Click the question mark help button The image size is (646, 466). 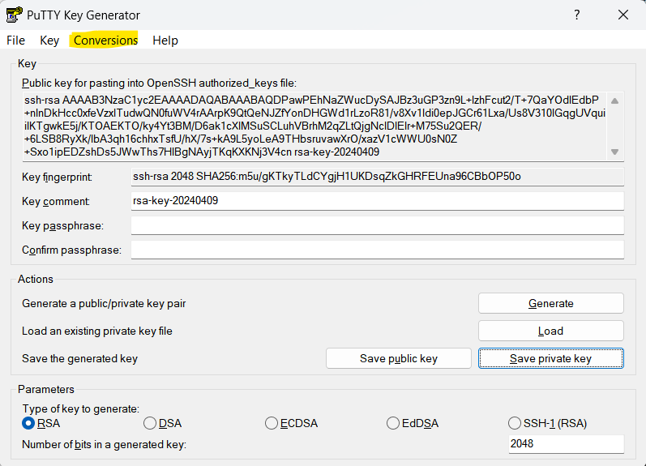tap(577, 15)
